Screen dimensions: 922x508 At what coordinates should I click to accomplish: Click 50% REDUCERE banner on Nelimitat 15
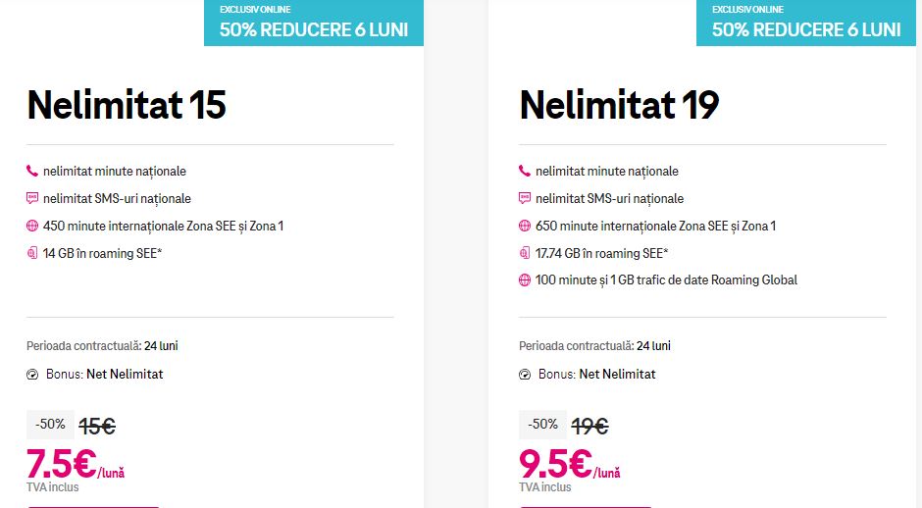(314, 23)
